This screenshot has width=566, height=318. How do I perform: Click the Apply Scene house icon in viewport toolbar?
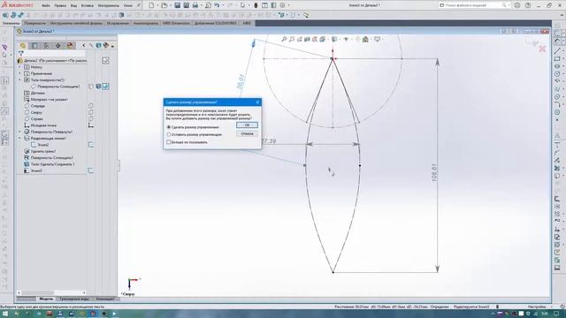coord(365,39)
